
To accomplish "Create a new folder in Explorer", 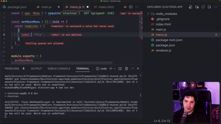I will tap(197, 7).
